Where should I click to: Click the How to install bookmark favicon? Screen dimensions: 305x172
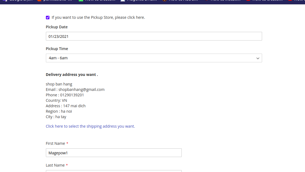tap(206, 1)
